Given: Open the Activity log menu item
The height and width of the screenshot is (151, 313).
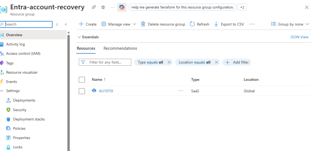Looking at the screenshot, I should pos(15,44).
